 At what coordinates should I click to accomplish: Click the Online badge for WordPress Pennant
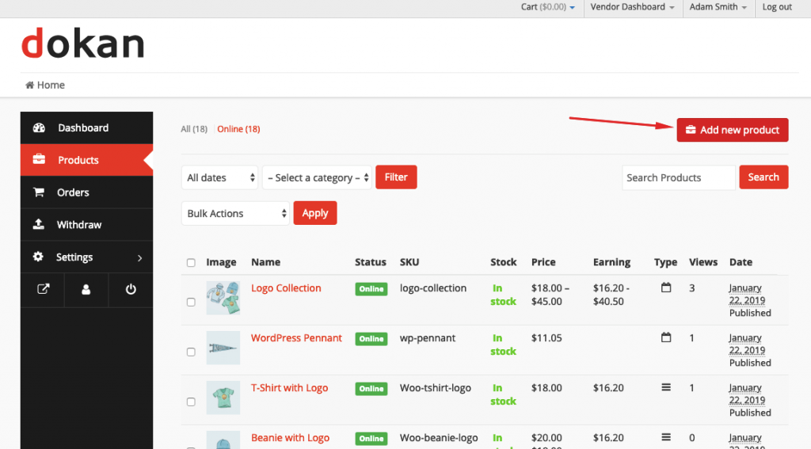[371, 339]
